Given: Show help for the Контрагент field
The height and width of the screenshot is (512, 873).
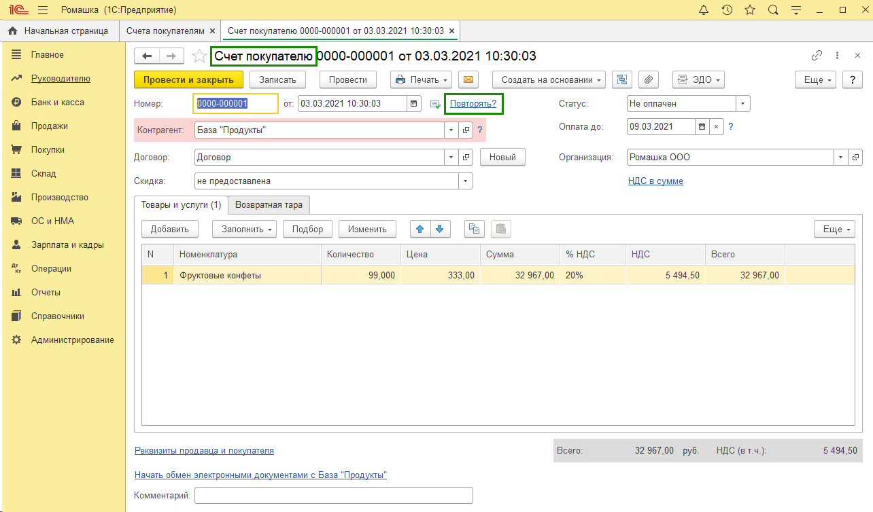Looking at the screenshot, I should pos(480,130).
